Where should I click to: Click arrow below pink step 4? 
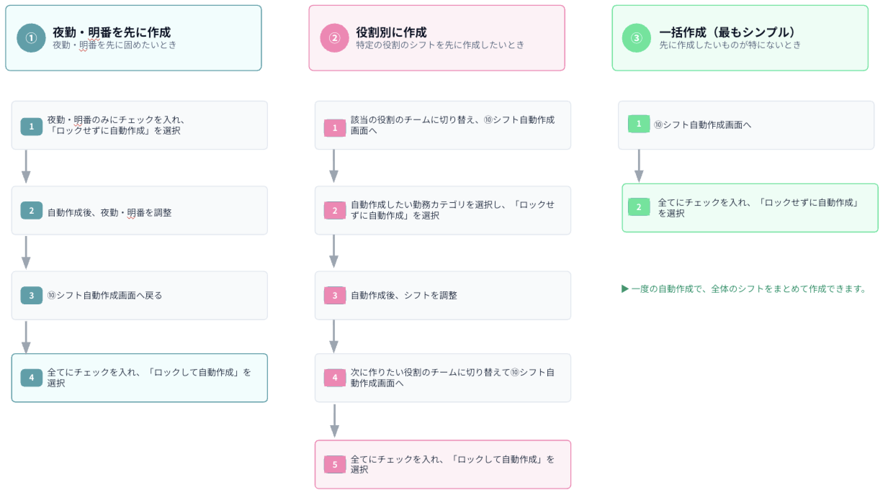pos(335,421)
